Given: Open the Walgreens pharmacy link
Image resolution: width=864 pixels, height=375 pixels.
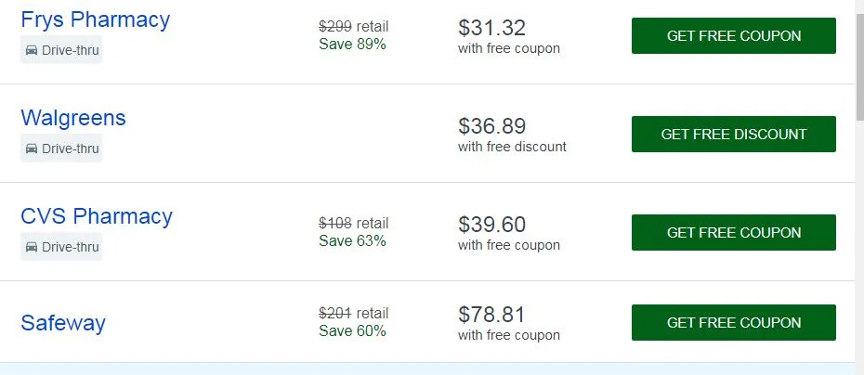Looking at the screenshot, I should pyautogui.click(x=73, y=118).
